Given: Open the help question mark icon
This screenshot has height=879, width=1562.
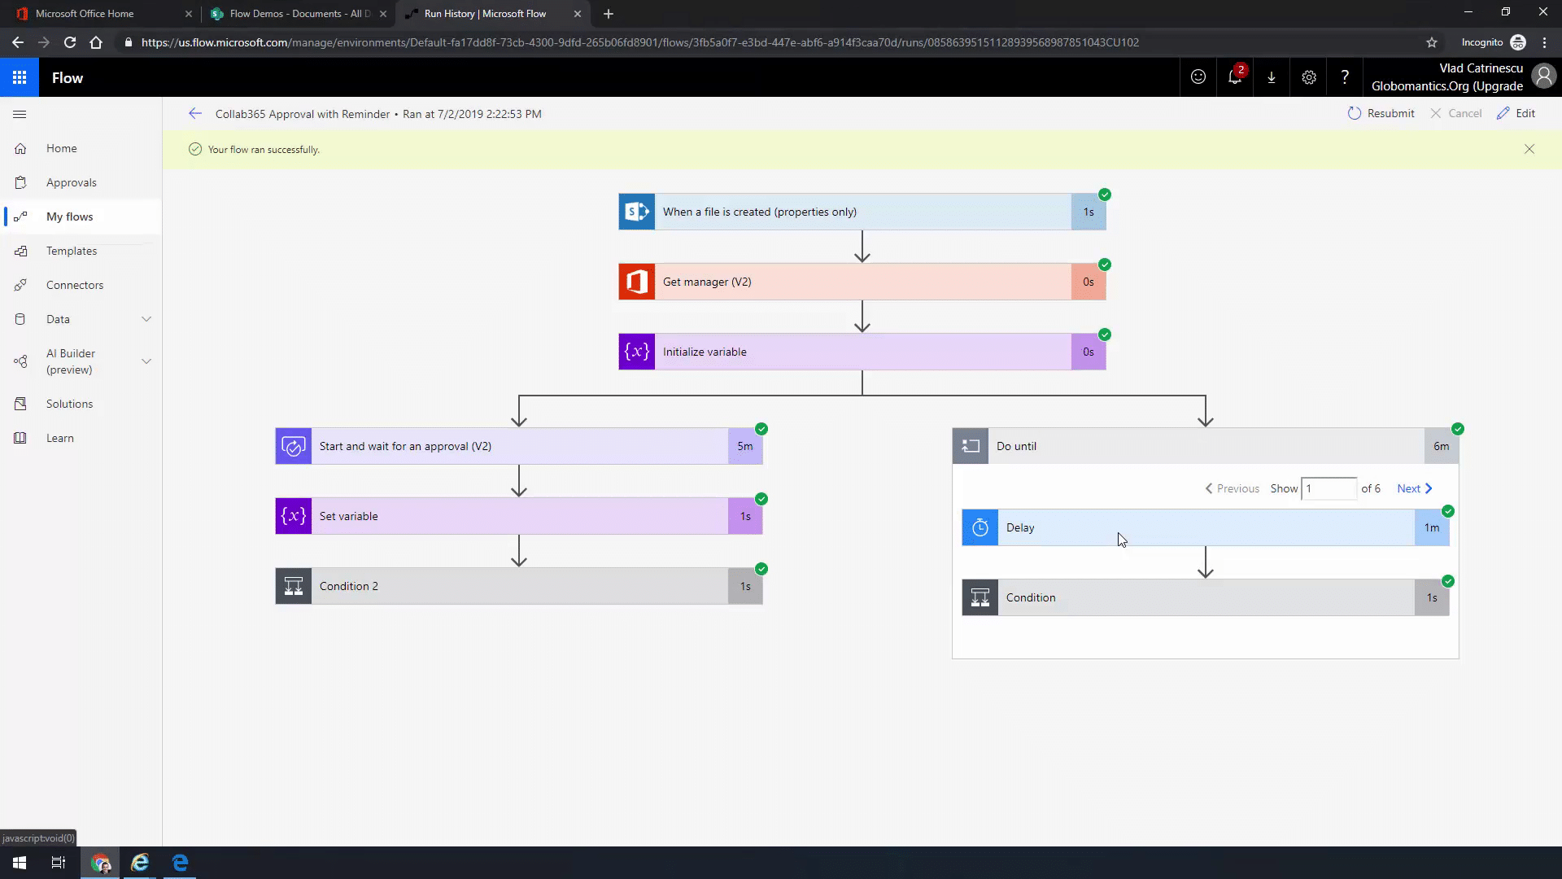Looking at the screenshot, I should [1345, 77].
